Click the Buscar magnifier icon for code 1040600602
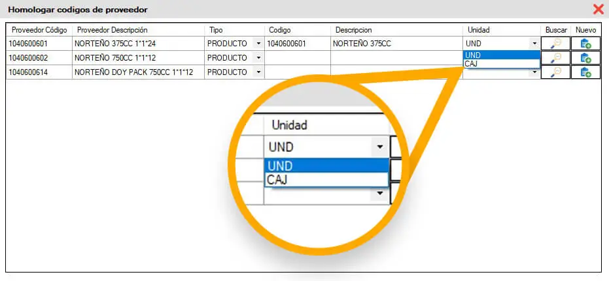Viewport: 609px width, 281px height. pyautogui.click(x=556, y=58)
